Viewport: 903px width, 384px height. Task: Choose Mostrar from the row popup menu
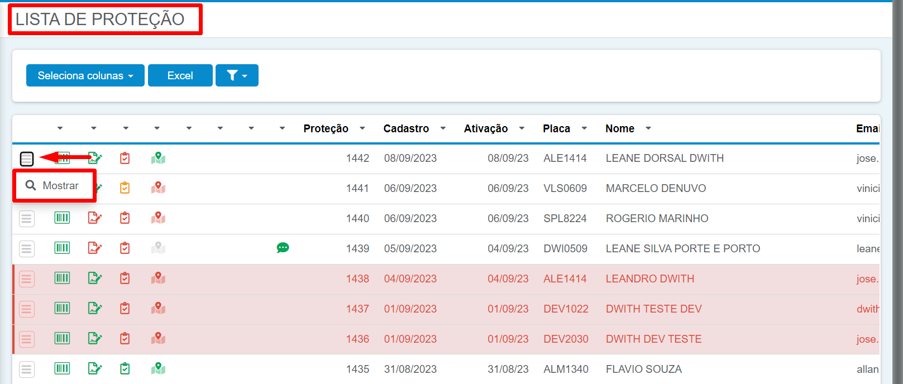(x=54, y=186)
